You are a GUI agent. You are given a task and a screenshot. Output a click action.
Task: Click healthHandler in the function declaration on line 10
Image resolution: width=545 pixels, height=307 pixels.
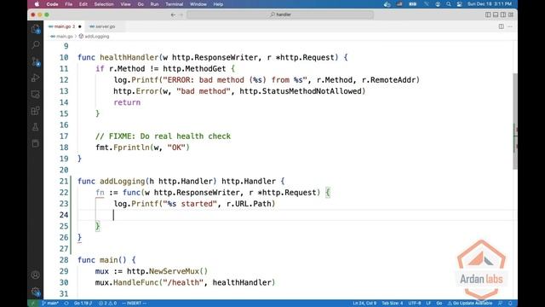[x=129, y=57]
